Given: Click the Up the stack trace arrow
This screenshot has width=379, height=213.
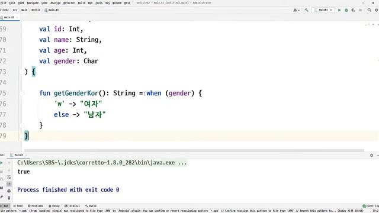Looking at the screenshot, I should (x=9, y=163).
